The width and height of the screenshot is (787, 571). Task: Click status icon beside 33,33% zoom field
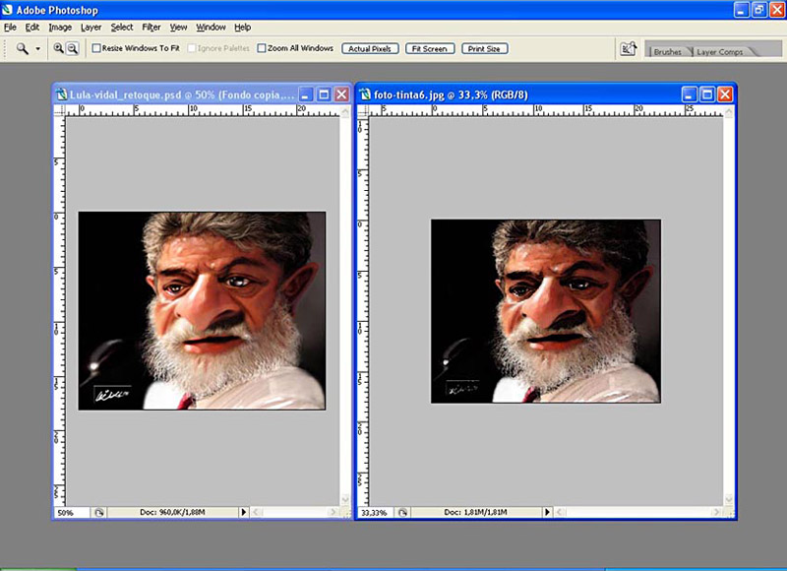404,513
